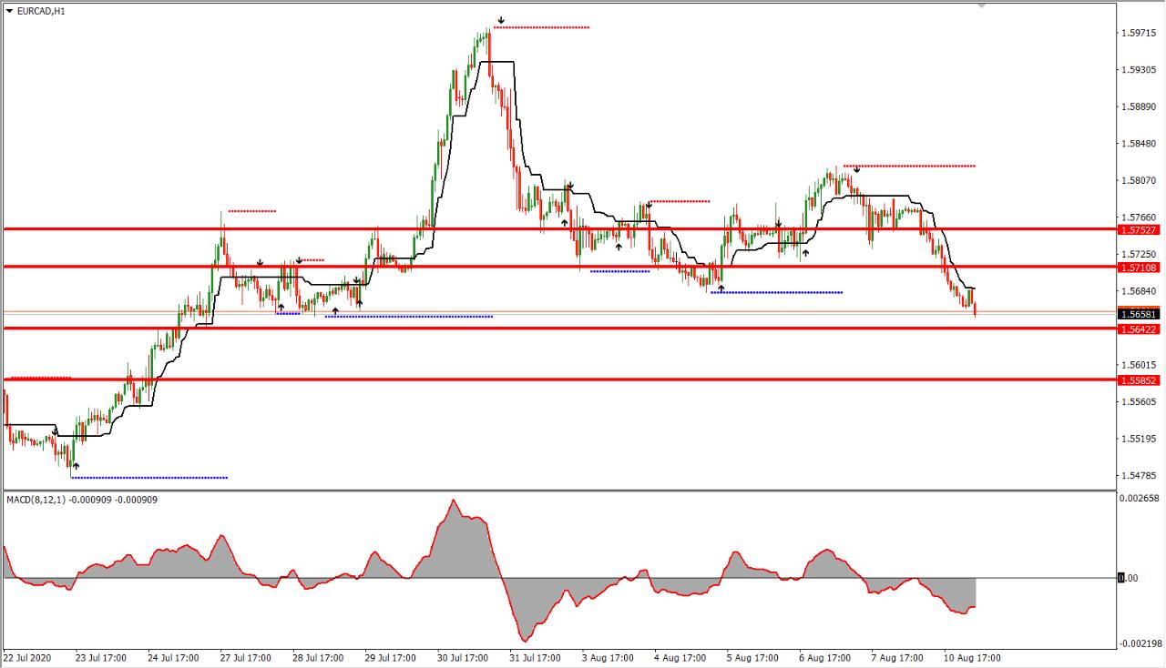The image size is (1166, 668).
Task: Click the 3 Aug 17:00 time label
Action: click(608, 657)
